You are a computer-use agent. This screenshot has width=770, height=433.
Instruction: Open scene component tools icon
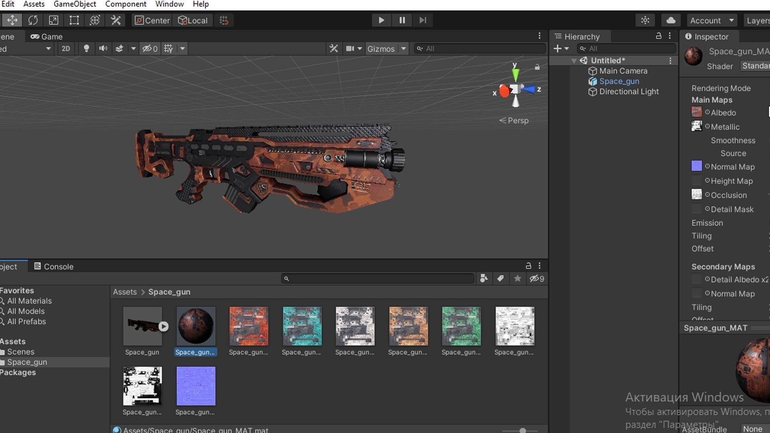coord(334,49)
